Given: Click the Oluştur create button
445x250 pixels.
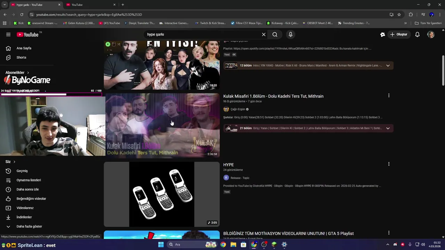Looking at the screenshot, I should 398,34.
